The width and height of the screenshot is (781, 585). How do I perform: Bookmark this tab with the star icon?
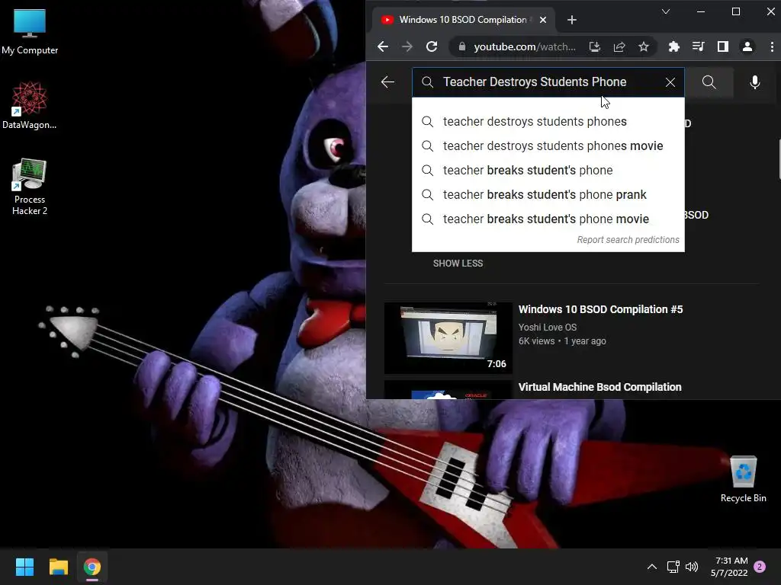(644, 46)
